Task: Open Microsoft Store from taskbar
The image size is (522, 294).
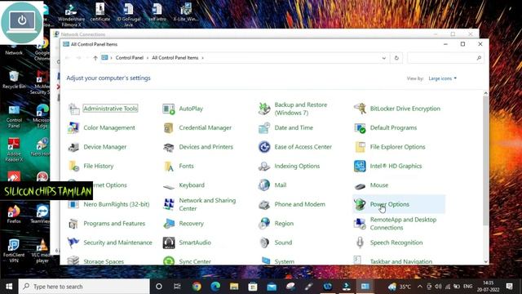Action: point(253,287)
